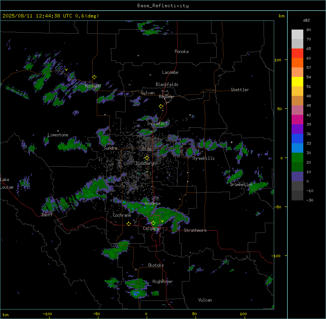Click the yellow V marker northwest of RockyMH
The image size is (326, 319).
coord(66,70)
